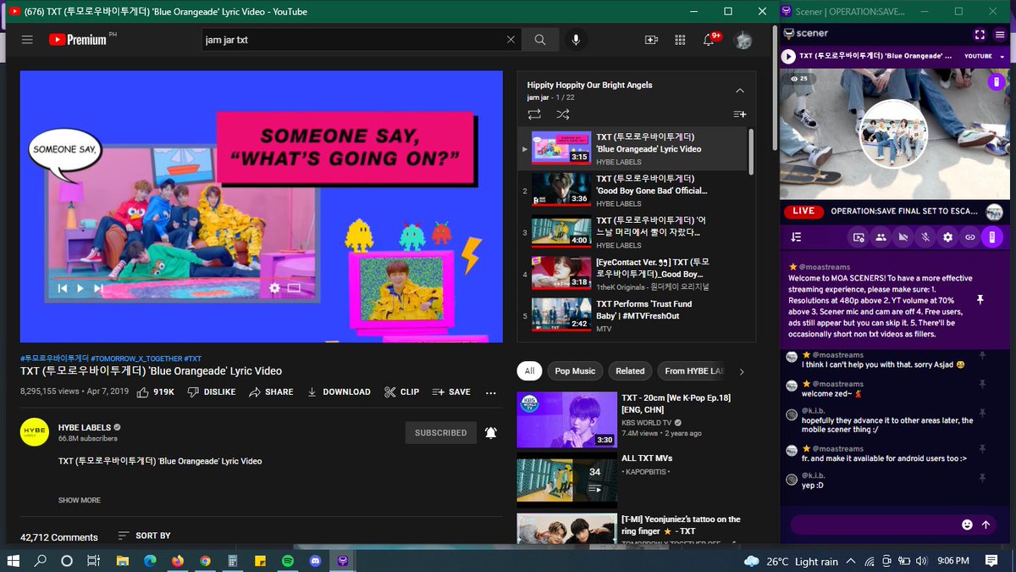
Task: Collapse the playlist panel chevron
Action: pos(740,90)
